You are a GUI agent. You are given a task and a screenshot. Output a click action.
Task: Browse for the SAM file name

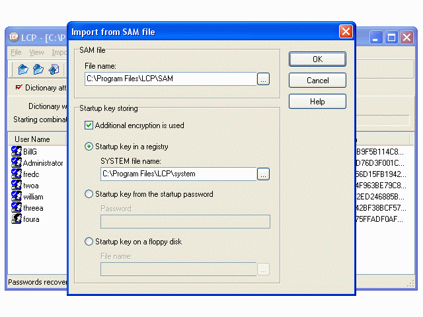(x=263, y=79)
